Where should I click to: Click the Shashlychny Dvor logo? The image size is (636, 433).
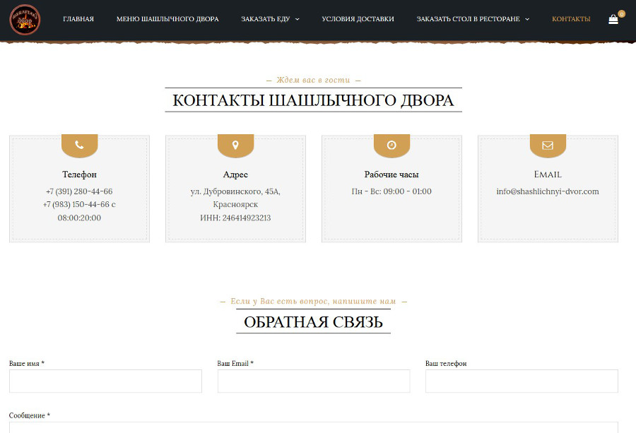click(25, 19)
